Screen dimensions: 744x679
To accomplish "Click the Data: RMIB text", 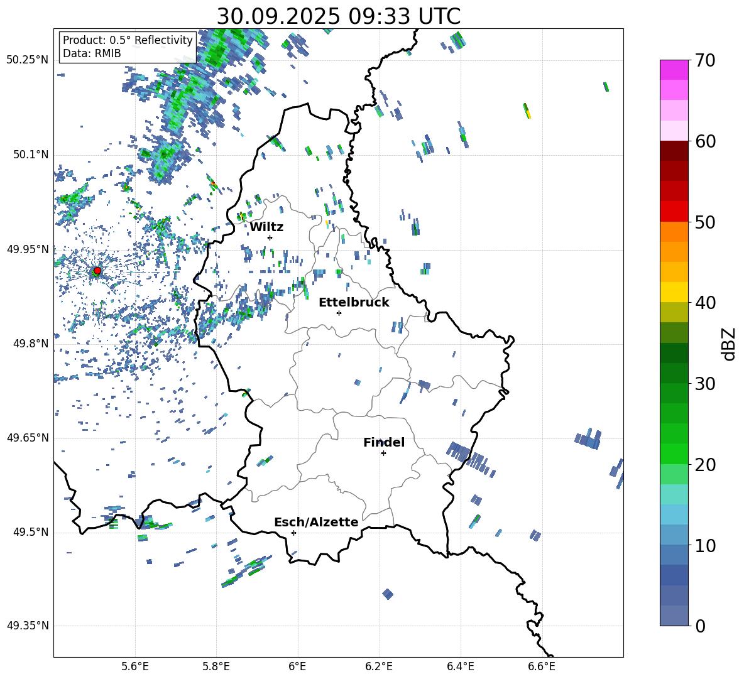I will click(92, 53).
